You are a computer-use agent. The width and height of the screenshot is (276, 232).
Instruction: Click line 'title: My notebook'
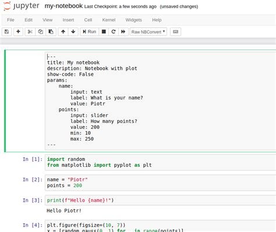(73, 62)
